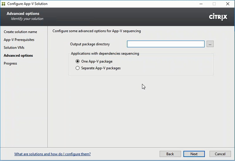
Task: Maximize the Configure App-V Solution window
Action: (214, 4)
